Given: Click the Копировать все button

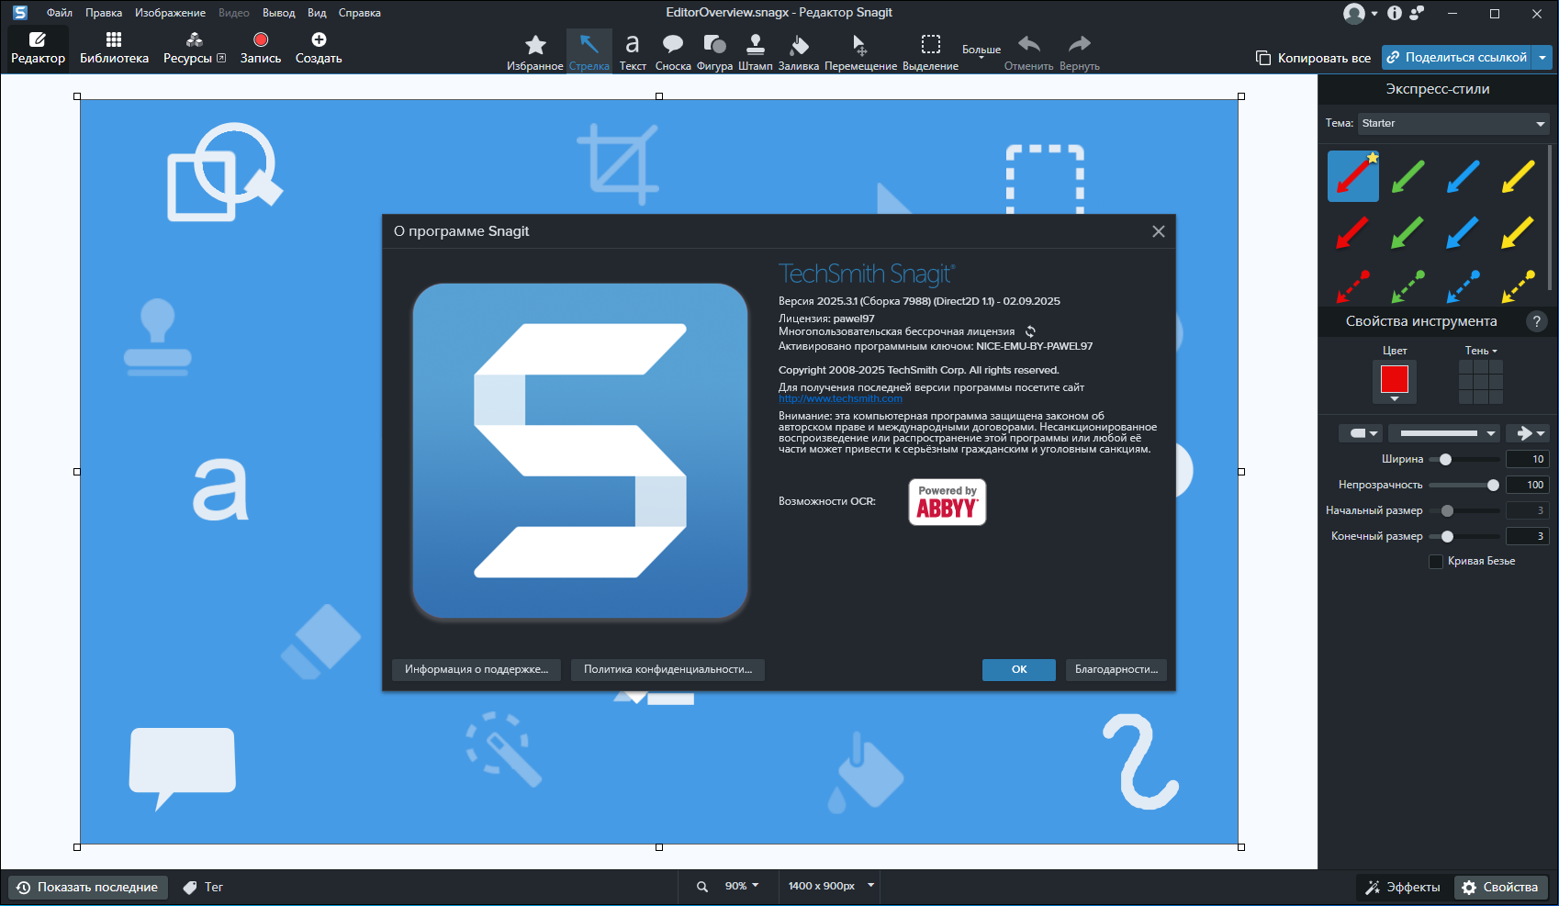Looking at the screenshot, I should [1314, 58].
